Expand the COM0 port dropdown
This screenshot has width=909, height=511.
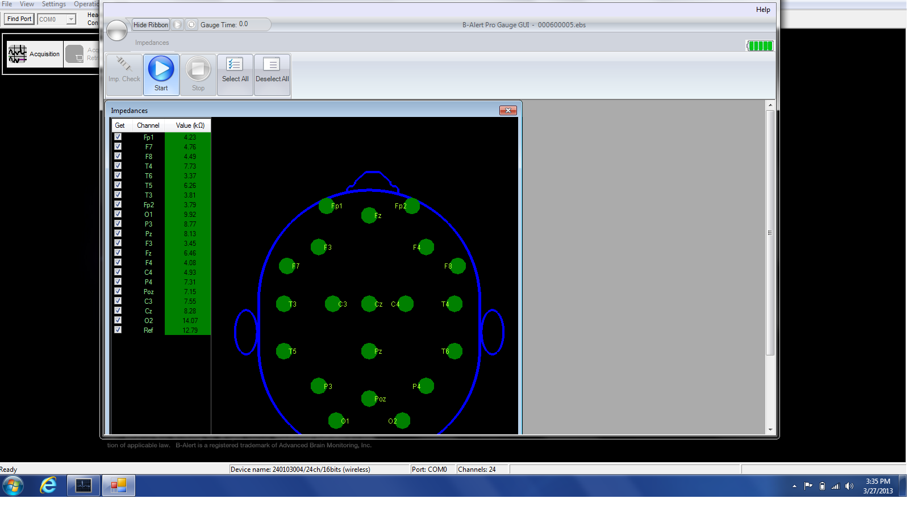tap(71, 19)
